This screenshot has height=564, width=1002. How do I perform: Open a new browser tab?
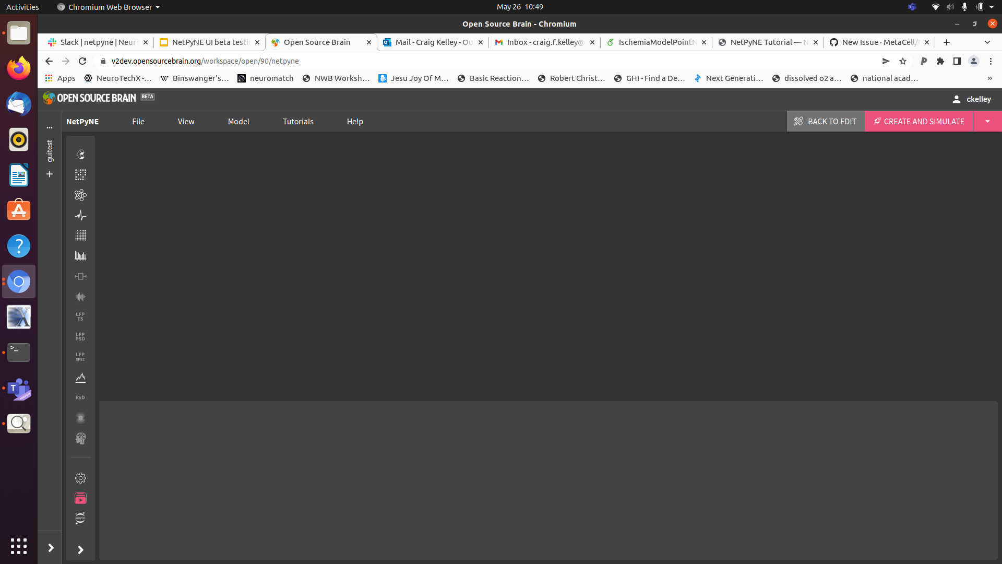(x=947, y=42)
